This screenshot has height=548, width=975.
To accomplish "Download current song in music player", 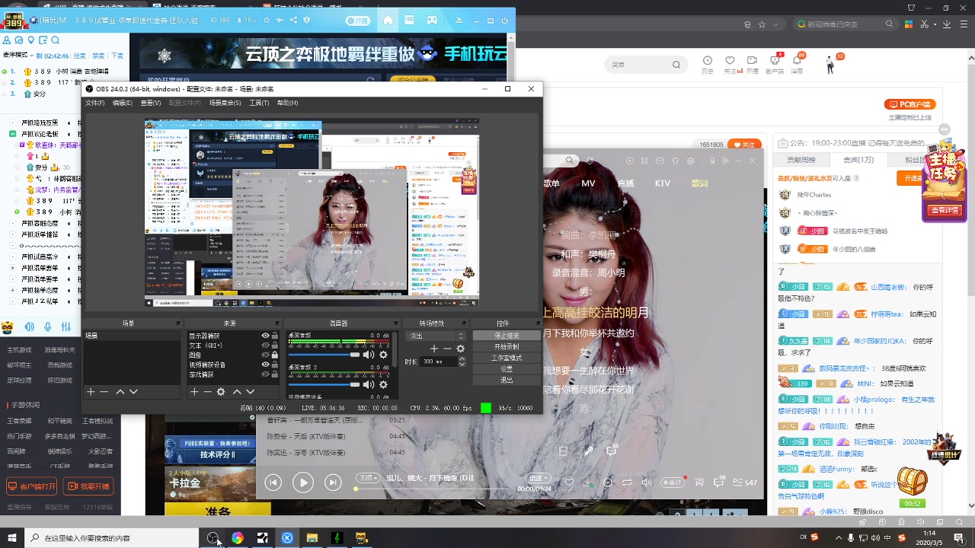I will 588,483.
